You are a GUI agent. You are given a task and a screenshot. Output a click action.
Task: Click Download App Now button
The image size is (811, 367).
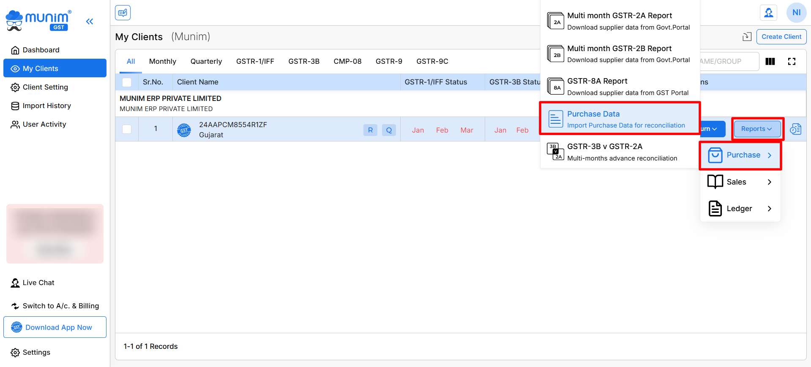(55, 327)
